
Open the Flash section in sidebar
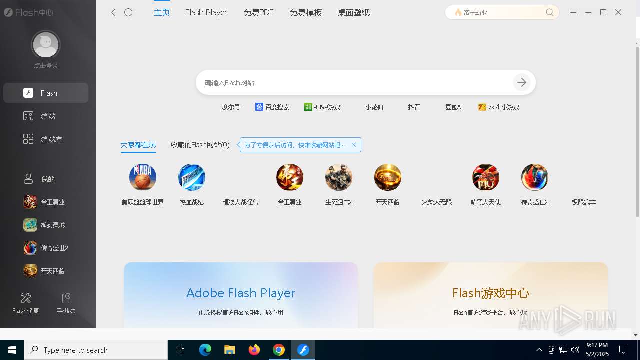pos(46,93)
